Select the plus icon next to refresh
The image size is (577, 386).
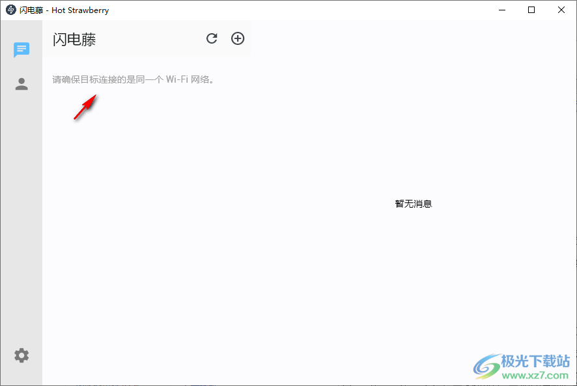[x=238, y=38]
